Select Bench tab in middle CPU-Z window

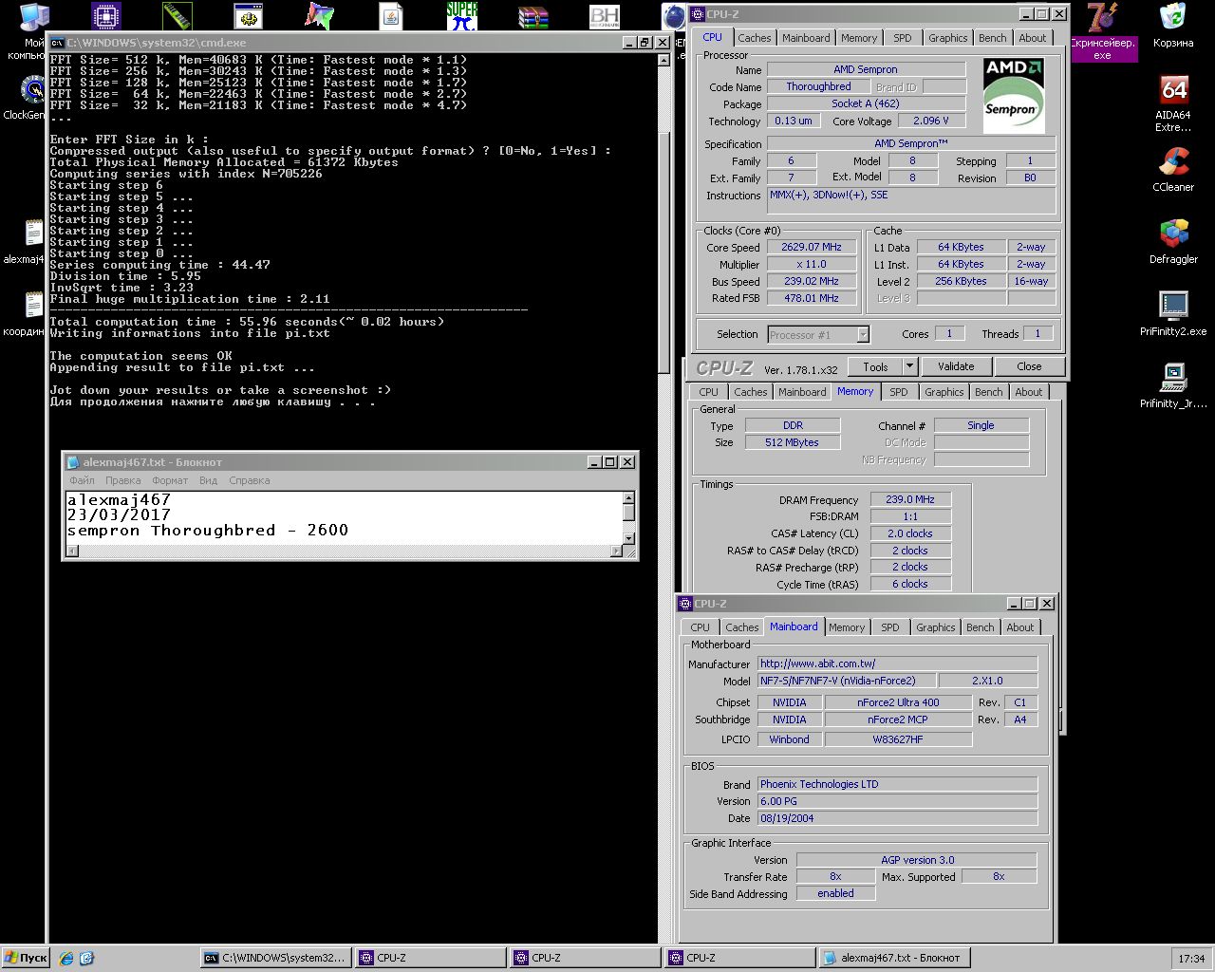coord(988,392)
